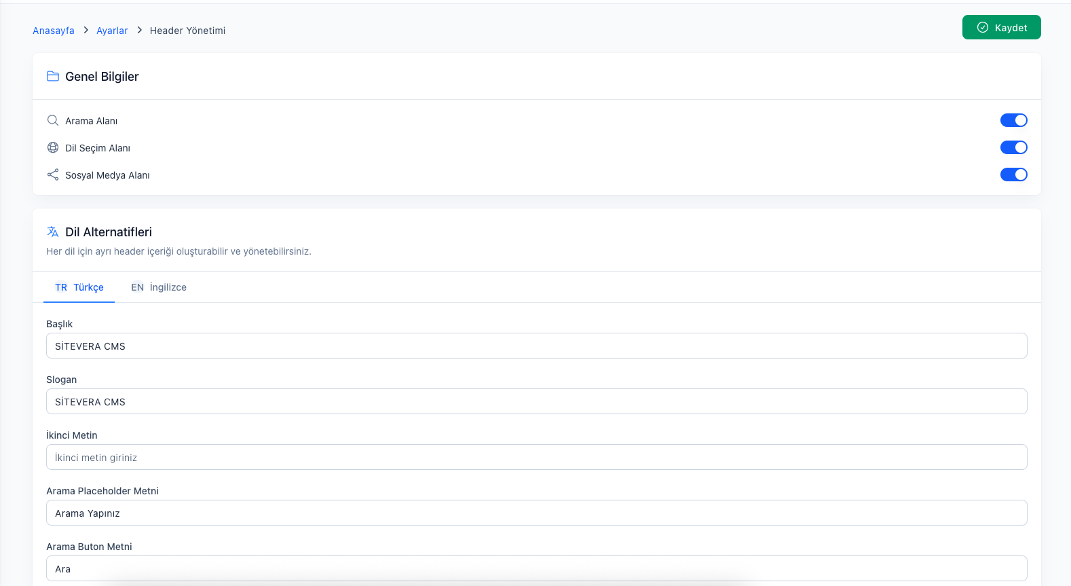Click the Slogan field label
Viewport: 1071px width, 586px height.
point(61,380)
